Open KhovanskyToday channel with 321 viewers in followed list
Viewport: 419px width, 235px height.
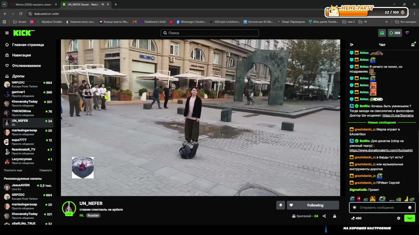point(28,103)
